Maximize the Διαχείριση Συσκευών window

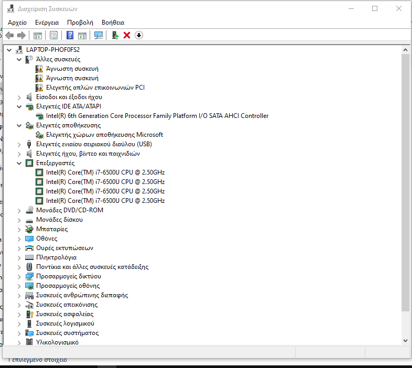375,9
